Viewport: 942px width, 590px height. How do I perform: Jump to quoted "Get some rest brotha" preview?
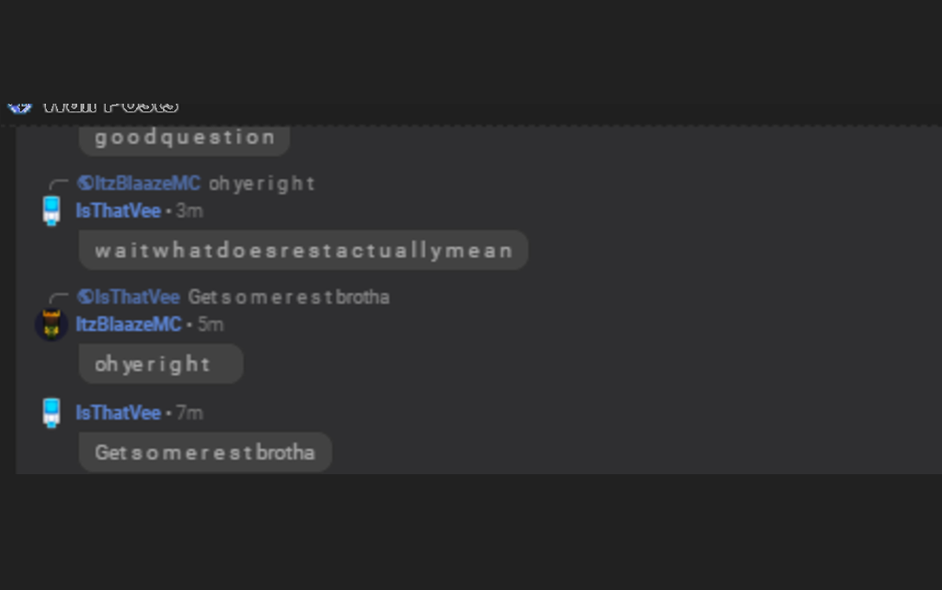[x=289, y=297]
